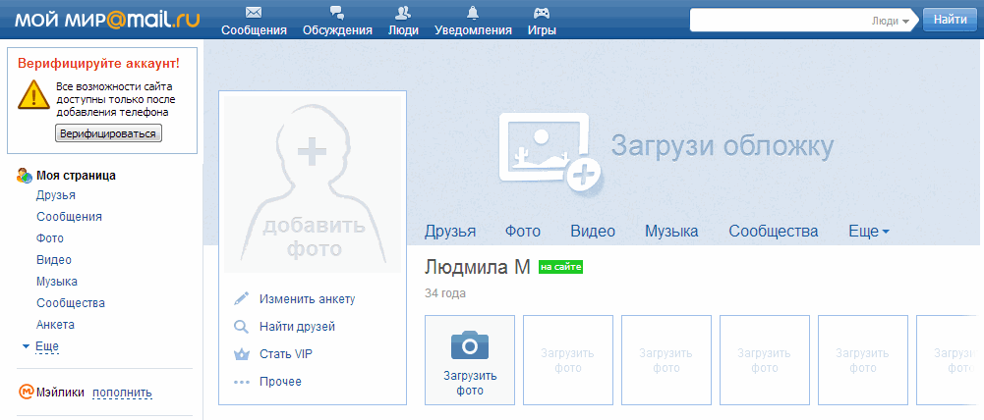Click the Стать VIP link
984x420 pixels.
(x=286, y=354)
